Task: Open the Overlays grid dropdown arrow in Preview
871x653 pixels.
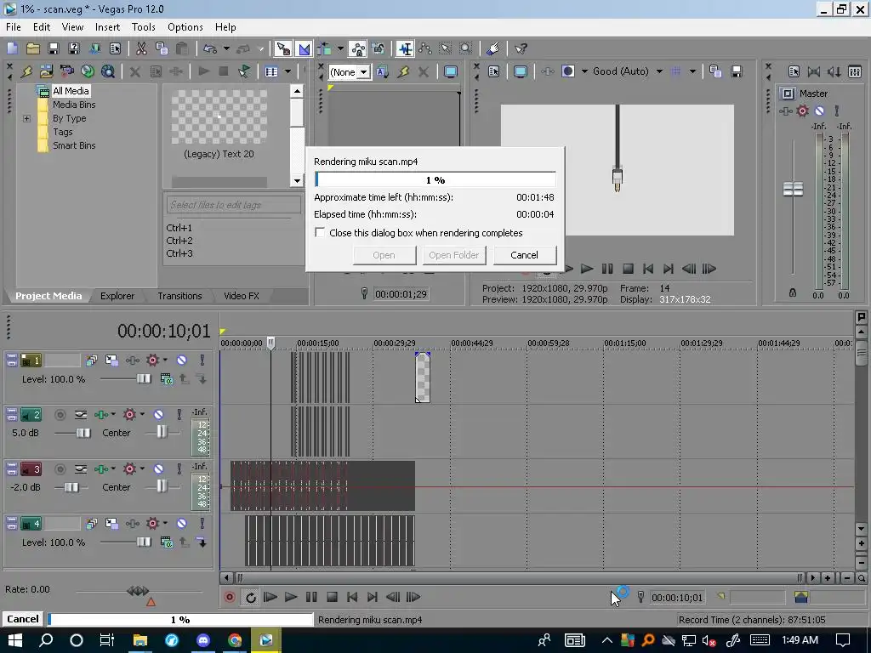Action: click(x=692, y=71)
